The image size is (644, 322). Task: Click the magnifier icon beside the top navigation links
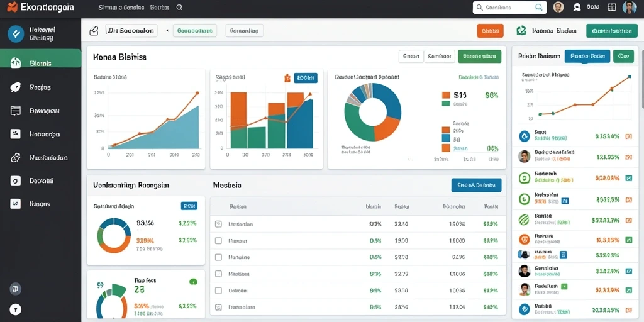[x=179, y=8]
